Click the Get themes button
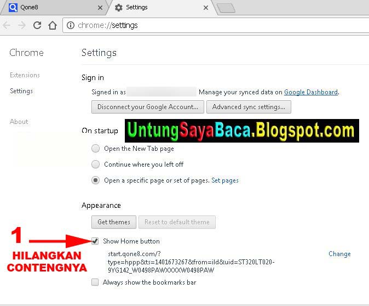Image resolution: width=369 pixels, height=306 pixels. (x=114, y=222)
